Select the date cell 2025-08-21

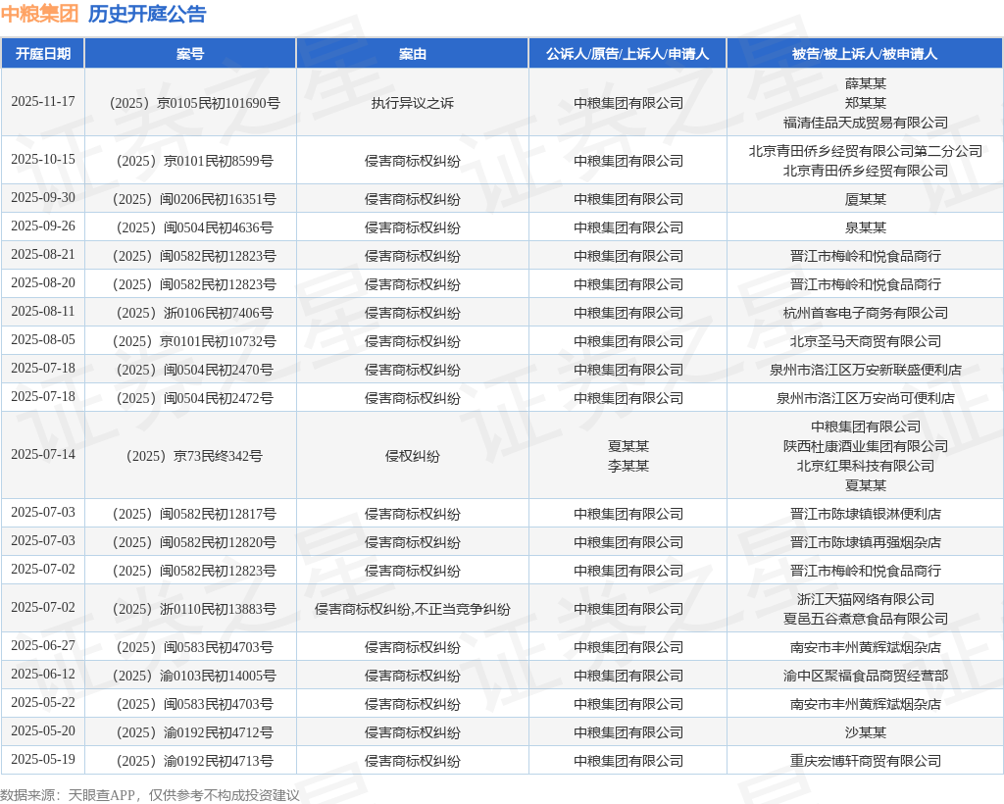click(43, 255)
